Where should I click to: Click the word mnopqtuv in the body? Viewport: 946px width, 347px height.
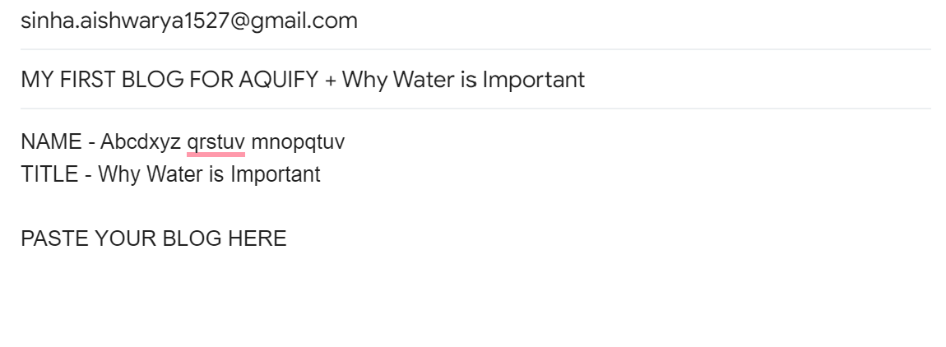(298, 143)
